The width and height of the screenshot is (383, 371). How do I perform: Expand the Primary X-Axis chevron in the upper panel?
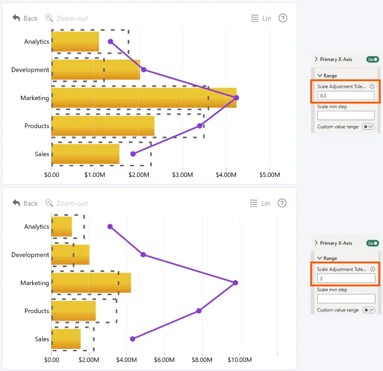(x=316, y=59)
